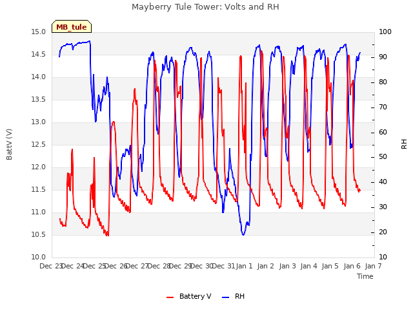Click the '15.0' left axis value

38,32
